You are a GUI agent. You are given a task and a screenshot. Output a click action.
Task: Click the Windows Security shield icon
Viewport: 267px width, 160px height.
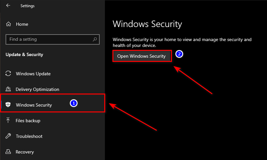(x=9, y=105)
